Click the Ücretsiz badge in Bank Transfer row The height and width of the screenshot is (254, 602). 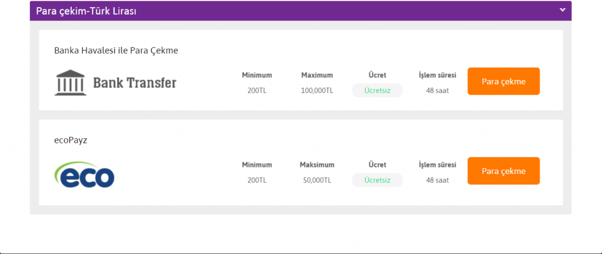377,91
